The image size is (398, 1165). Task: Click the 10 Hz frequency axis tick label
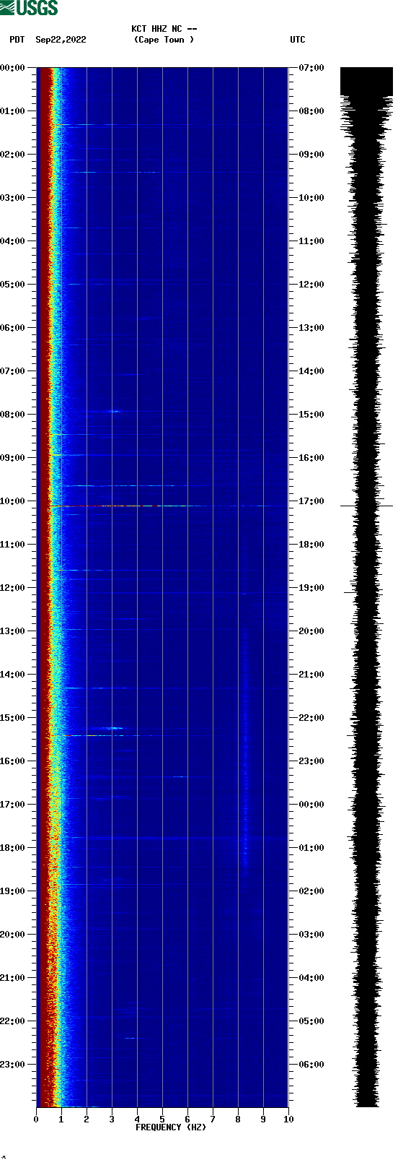288,1119
